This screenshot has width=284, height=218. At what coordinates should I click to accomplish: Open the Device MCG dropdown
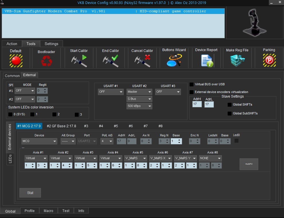40,141
